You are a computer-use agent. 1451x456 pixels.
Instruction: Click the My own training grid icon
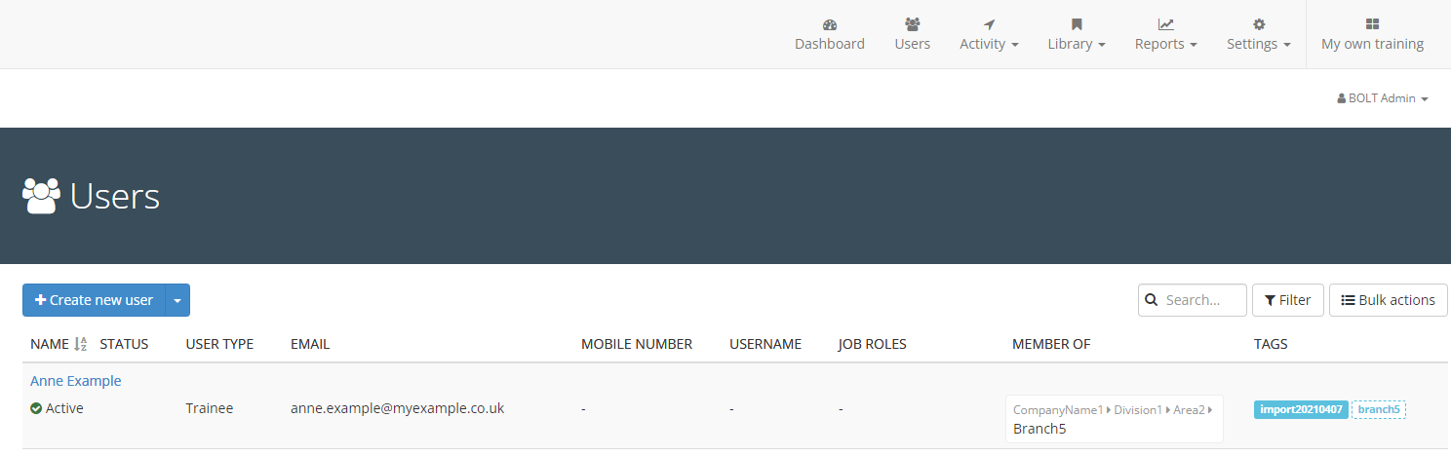click(1372, 24)
